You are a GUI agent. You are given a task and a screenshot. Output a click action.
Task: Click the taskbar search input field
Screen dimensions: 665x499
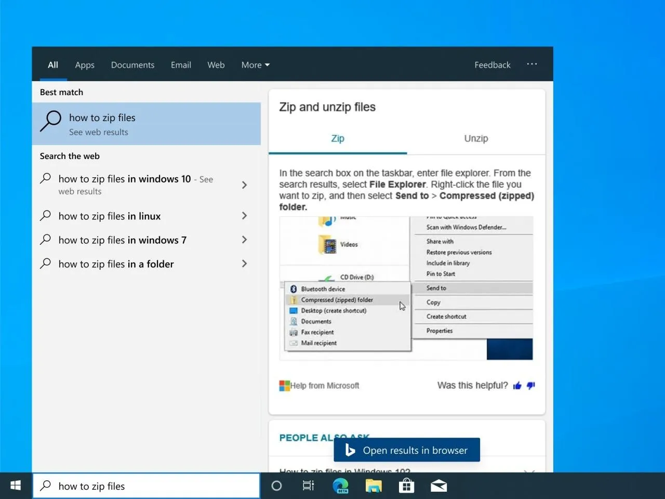coord(151,486)
